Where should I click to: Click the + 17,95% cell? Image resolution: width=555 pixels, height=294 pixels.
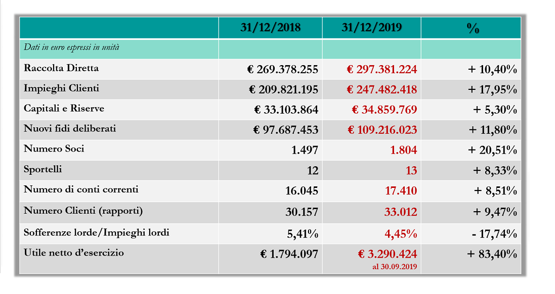tap(492, 89)
